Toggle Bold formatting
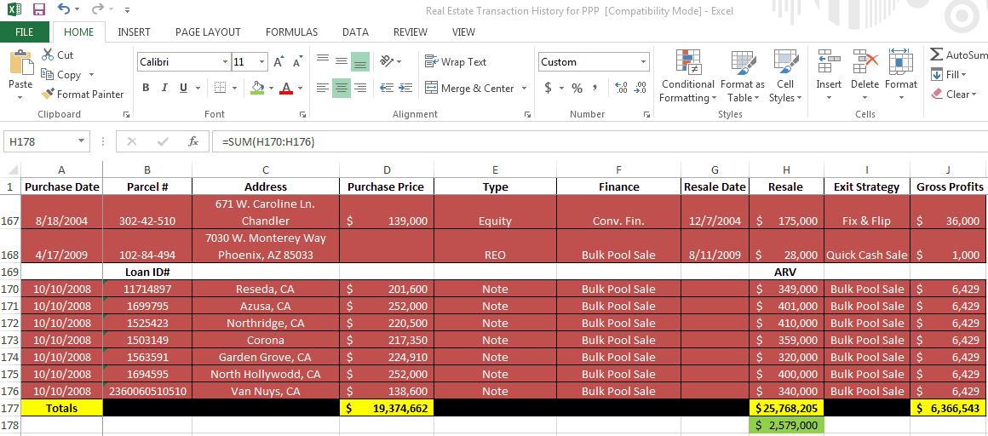This screenshot has width=988, height=436. click(146, 88)
